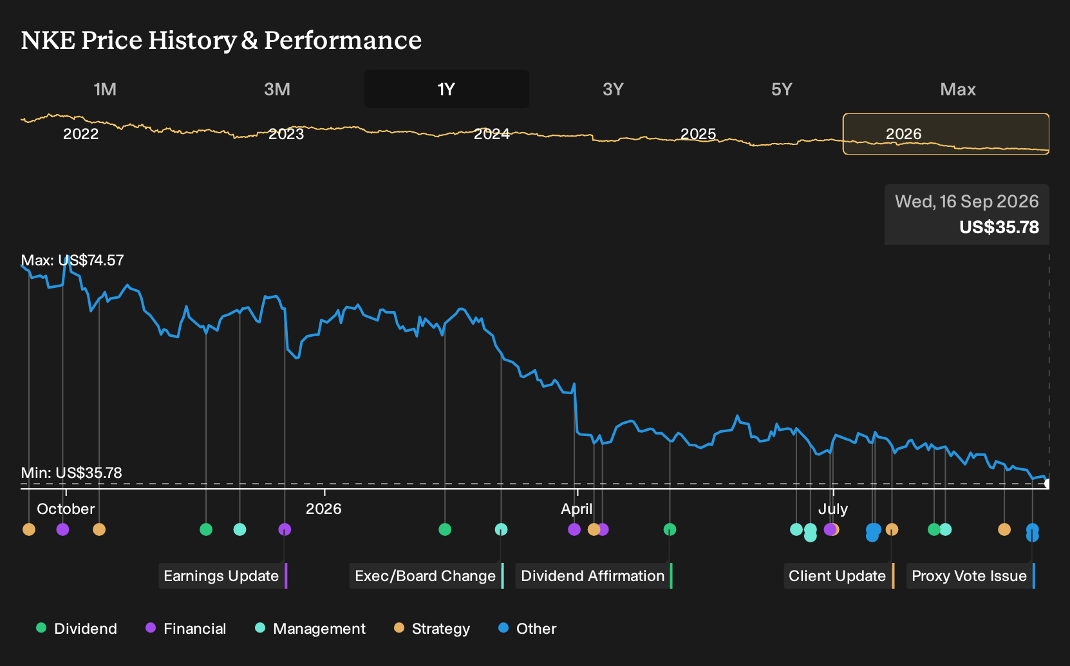The width and height of the screenshot is (1070, 666).
Task: Click the Wed, 16 Sep 2026 tooltip date
Action: [x=967, y=202]
